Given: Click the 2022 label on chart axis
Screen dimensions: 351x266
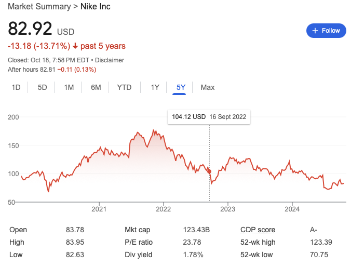Looking at the screenshot, I should 163,209.
